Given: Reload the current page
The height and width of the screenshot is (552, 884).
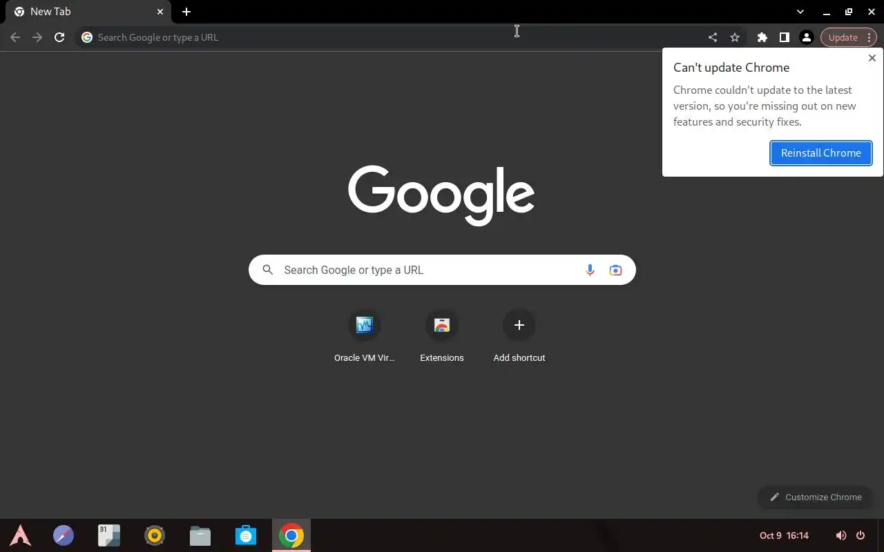Looking at the screenshot, I should click(x=59, y=37).
